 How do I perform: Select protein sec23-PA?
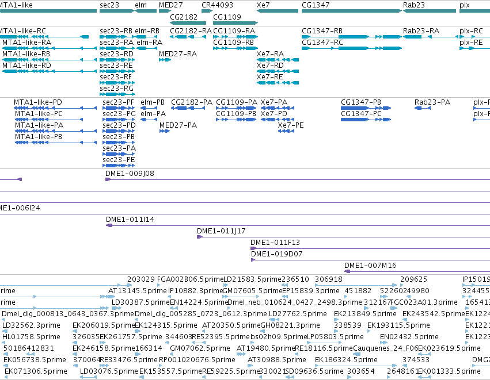point(119,154)
